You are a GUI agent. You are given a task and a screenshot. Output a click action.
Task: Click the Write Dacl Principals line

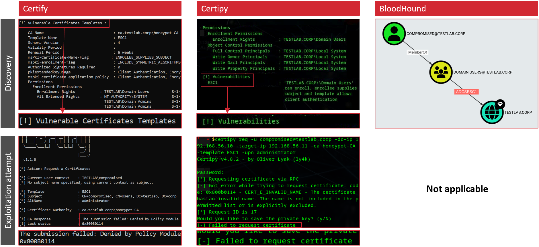click(279, 63)
